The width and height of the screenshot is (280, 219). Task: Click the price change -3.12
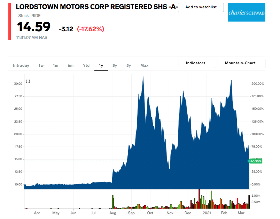coord(66,29)
